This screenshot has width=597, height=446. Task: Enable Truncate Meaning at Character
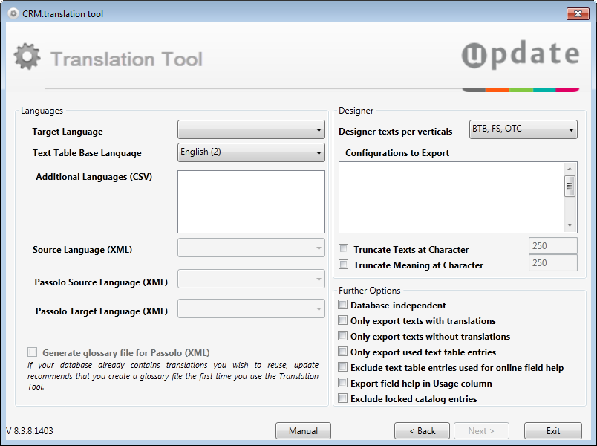pos(344,264)
